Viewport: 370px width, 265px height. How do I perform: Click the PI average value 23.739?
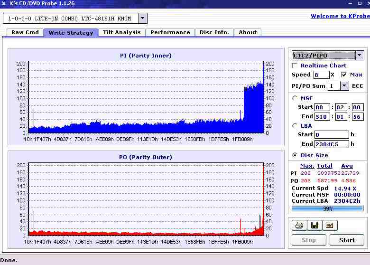pos(350,173)
